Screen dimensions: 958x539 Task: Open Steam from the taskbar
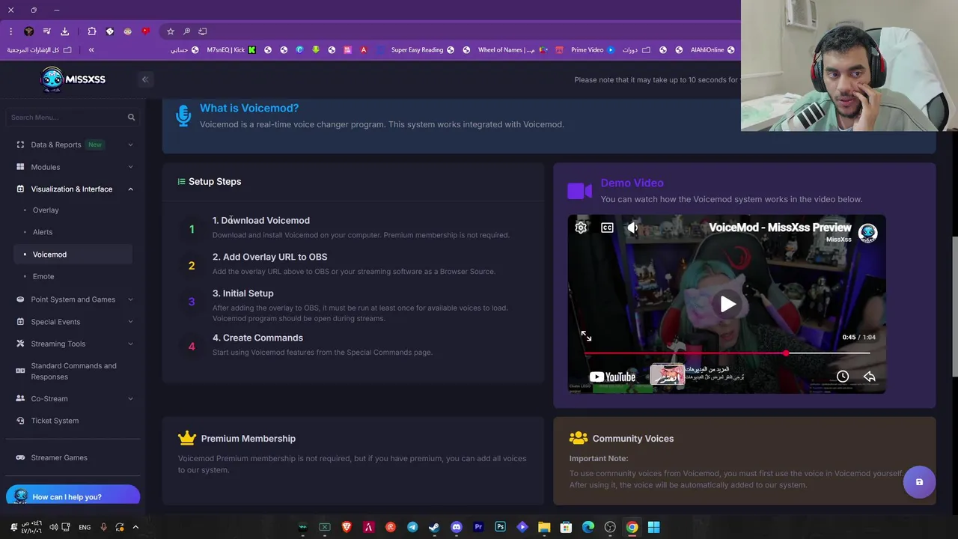tap(434, 527)
